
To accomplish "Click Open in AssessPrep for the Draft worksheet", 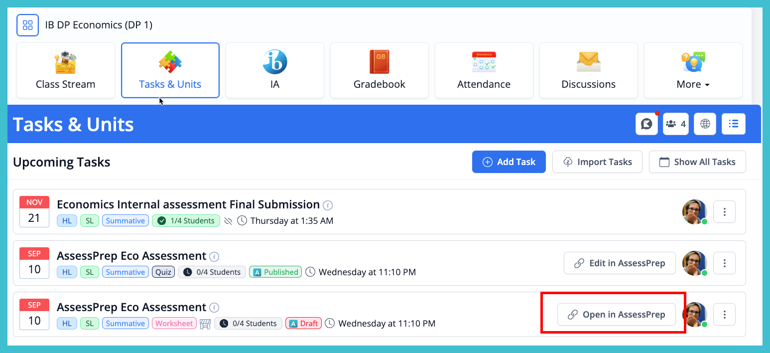I will tap(616, 314).
